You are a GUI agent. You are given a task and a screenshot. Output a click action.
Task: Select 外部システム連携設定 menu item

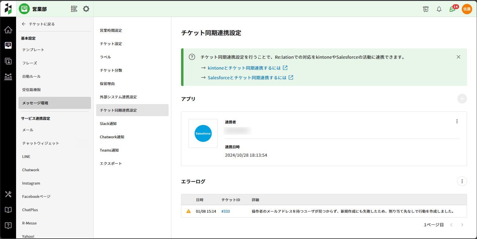click(118, 97)
